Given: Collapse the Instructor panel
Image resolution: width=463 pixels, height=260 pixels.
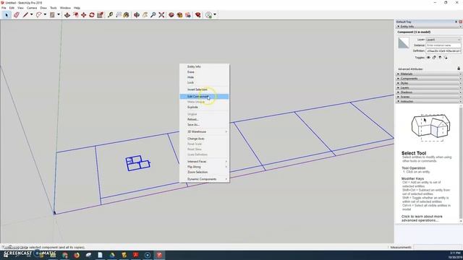Looking at the screenshot, I should tap(399, 101).
